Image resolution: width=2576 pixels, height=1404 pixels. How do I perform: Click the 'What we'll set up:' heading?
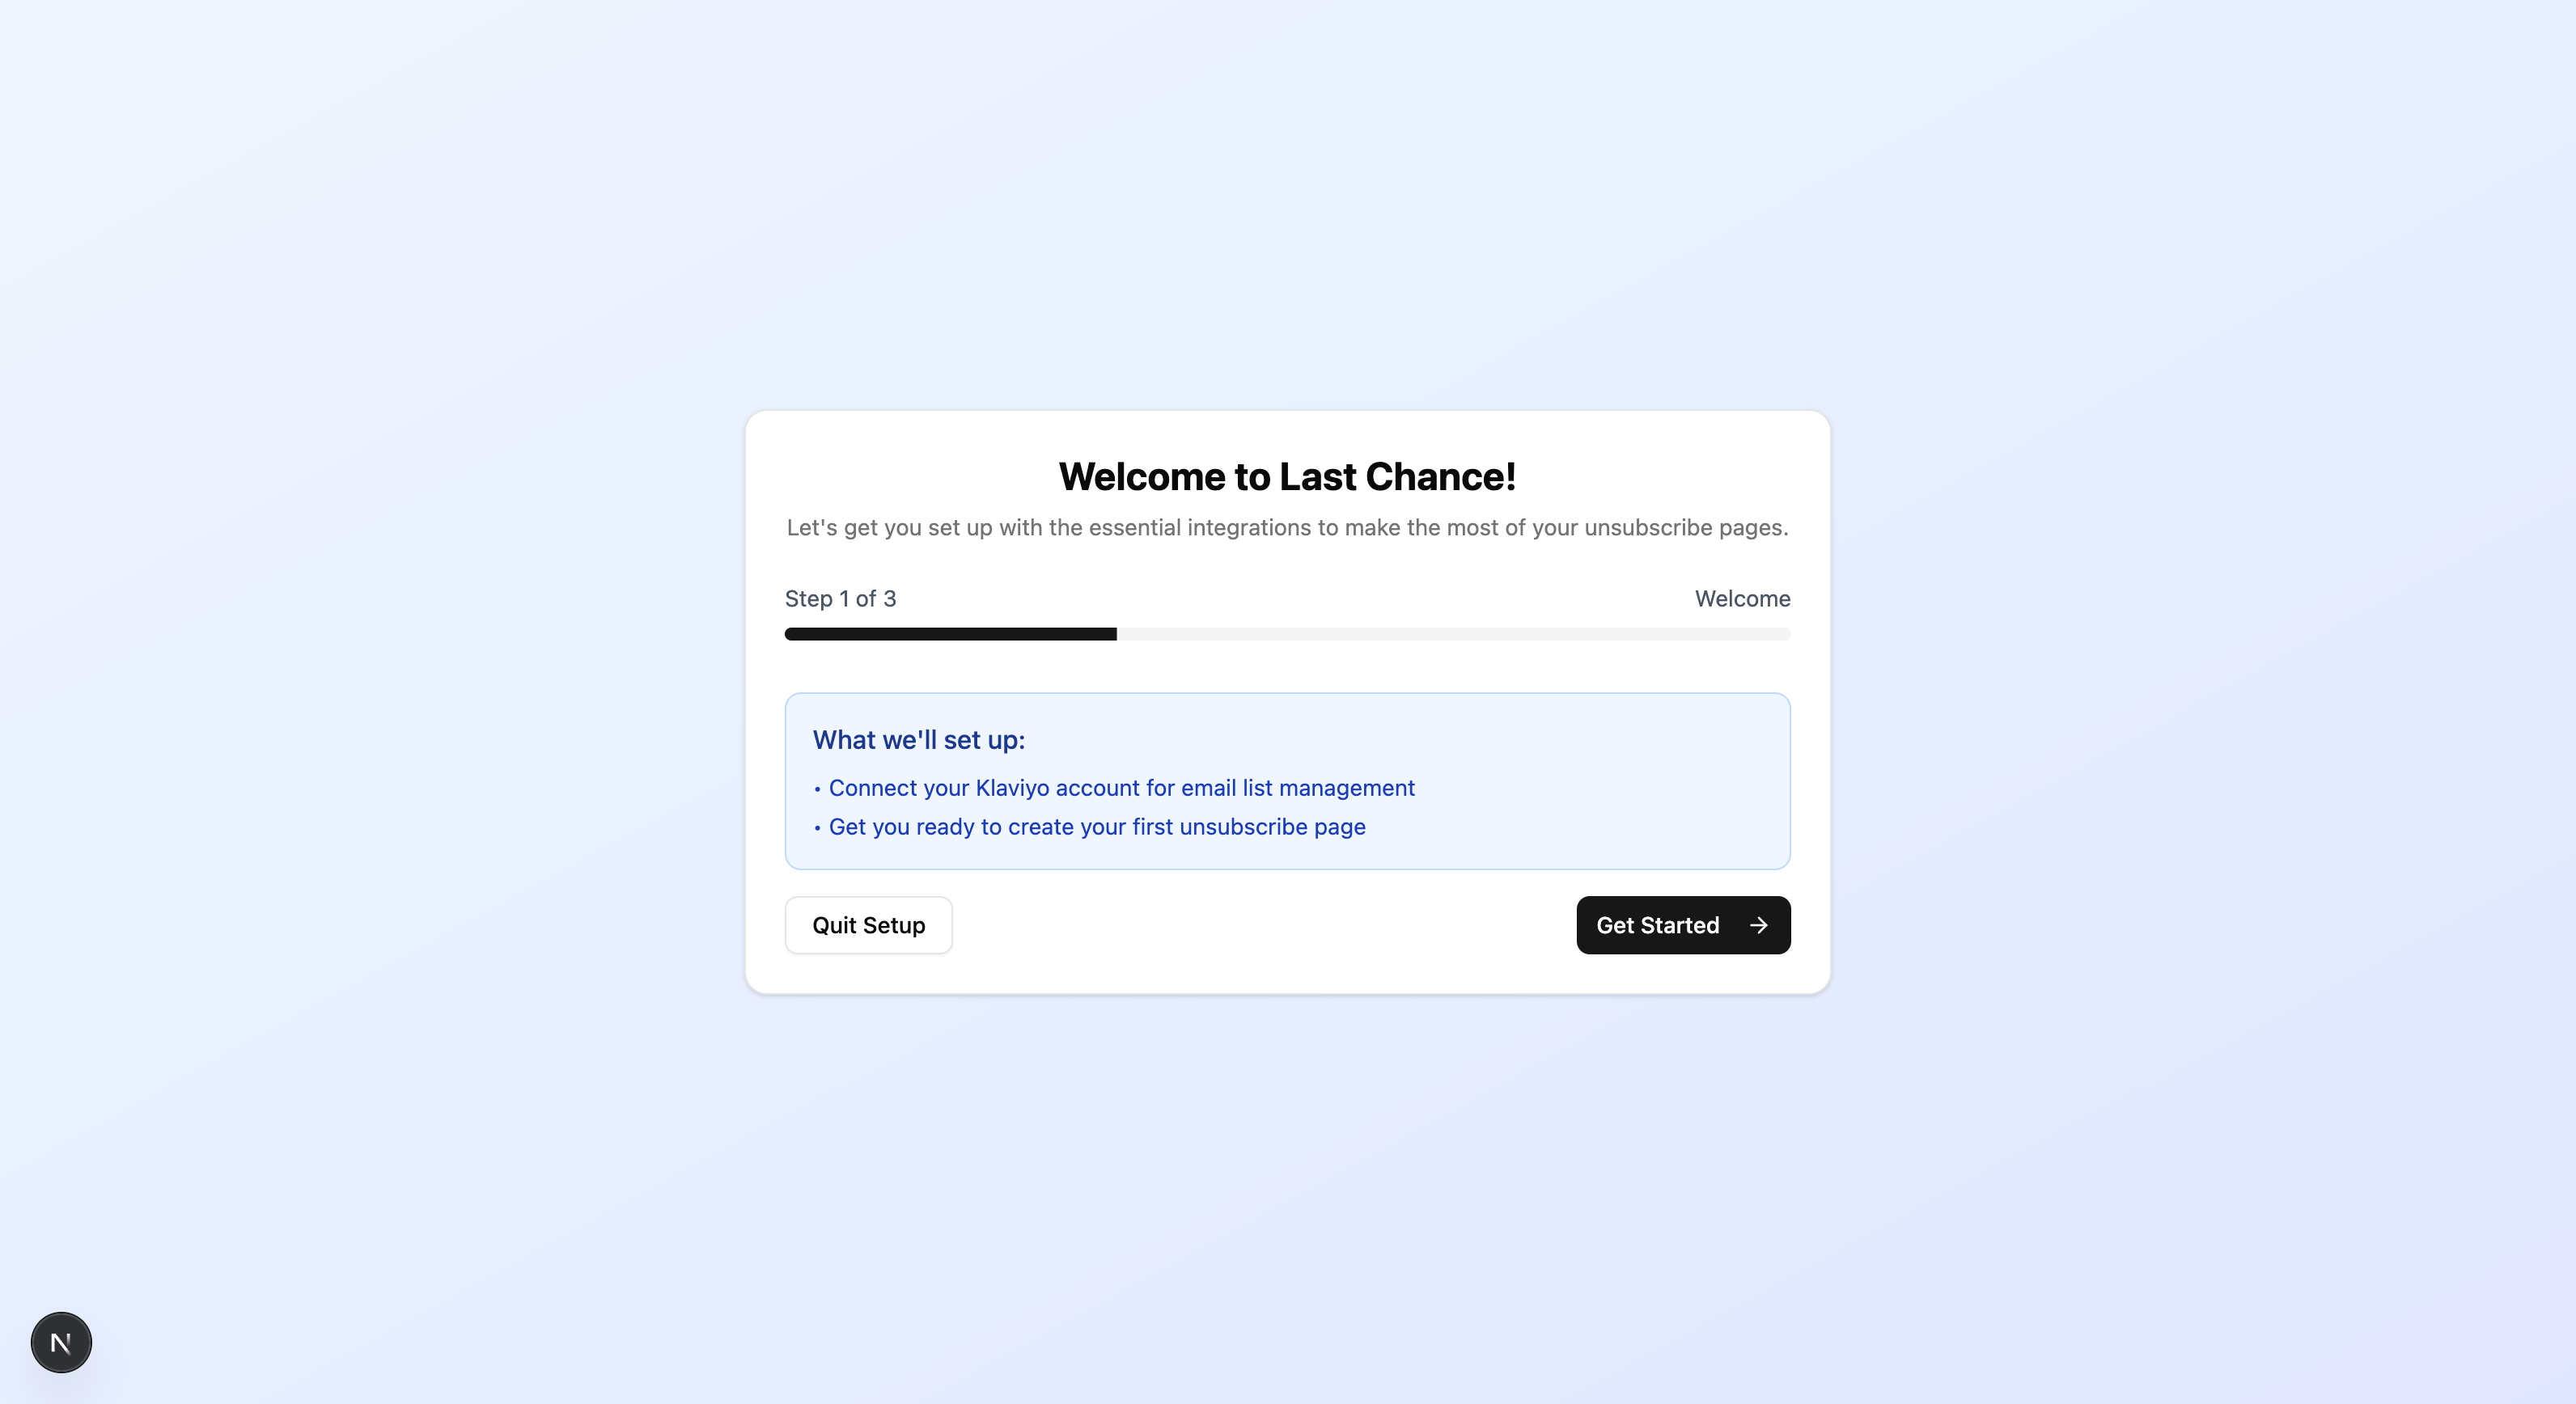[x=918, y=739]
